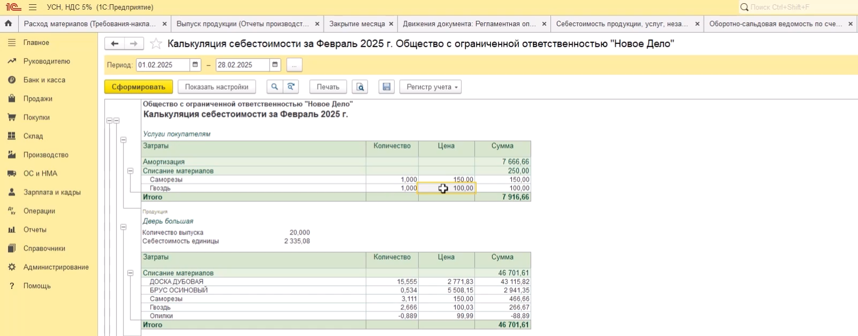Open the print preview icon
This screenshot has width=858, height=336.
click(x=360, y=87)
